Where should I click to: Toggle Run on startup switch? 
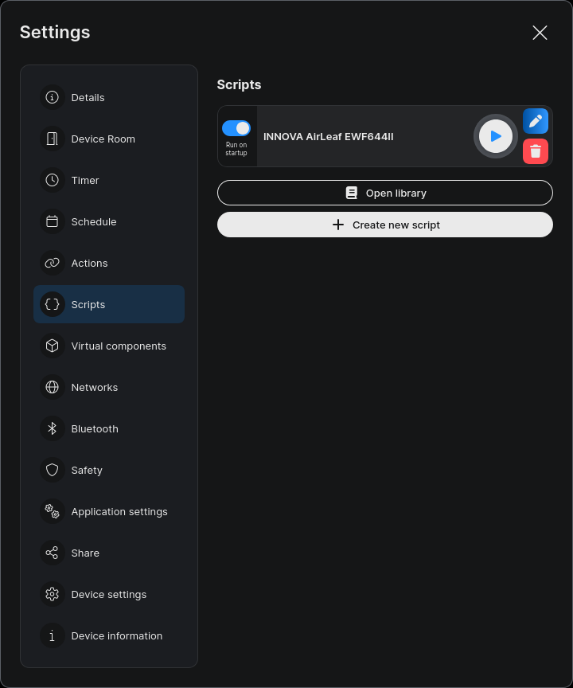tap(236, 128)
